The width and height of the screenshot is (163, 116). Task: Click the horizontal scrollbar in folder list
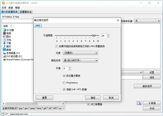point(22,104)
